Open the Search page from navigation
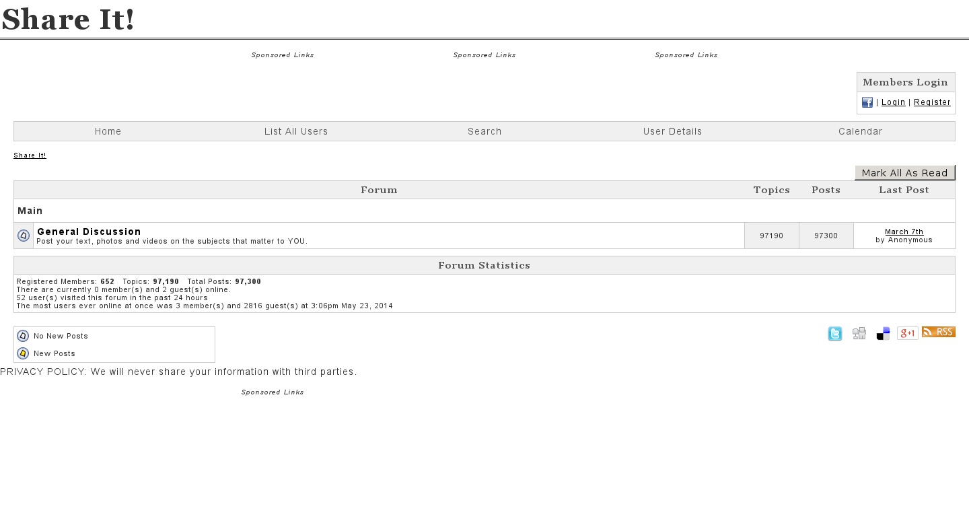 point(485,131)
